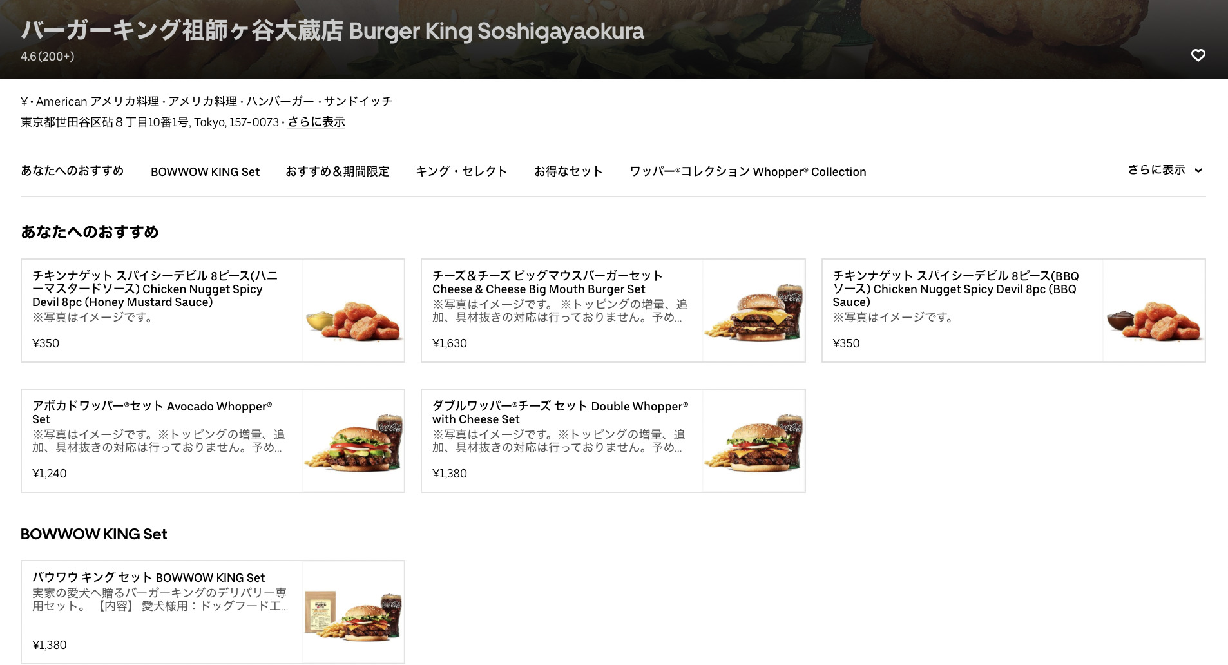This screenshot has height=665, width=1228.
Task: Select the BOWWOW KING Set tab
Action: click(205, 171)
